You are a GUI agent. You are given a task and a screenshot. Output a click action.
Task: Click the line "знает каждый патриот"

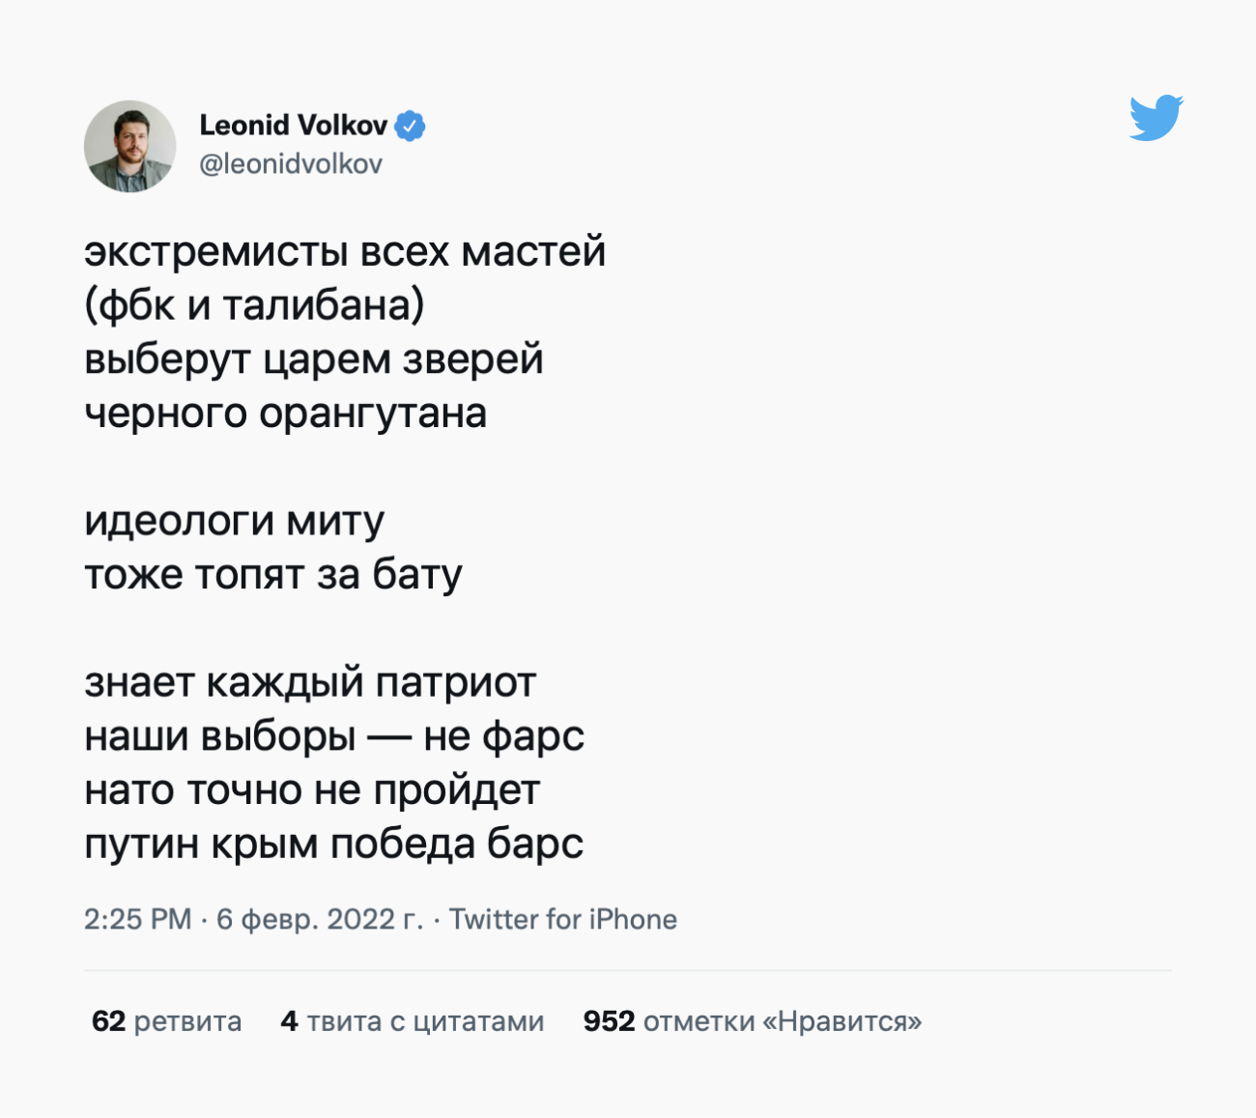(x=310, y=682)
